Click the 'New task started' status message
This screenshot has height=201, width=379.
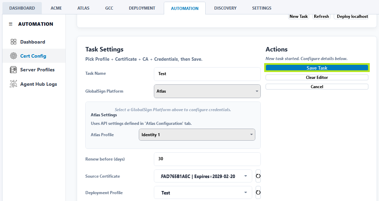[306, 59]
